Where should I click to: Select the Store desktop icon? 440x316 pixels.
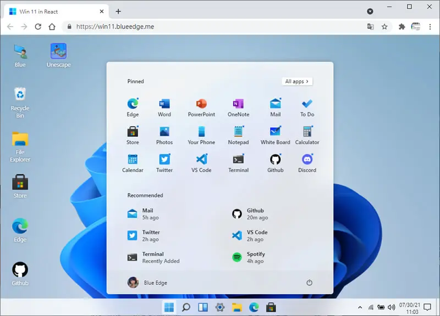point(20,186)
